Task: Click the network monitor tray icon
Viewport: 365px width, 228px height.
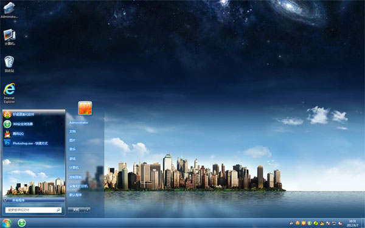Action: [x=334, y=223]
